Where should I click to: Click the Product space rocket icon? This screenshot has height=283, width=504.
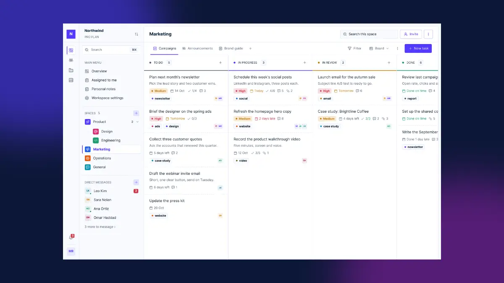pyautogui.click(x=88, y=122)
